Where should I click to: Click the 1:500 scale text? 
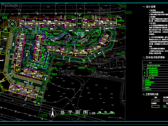click(92, 113)
